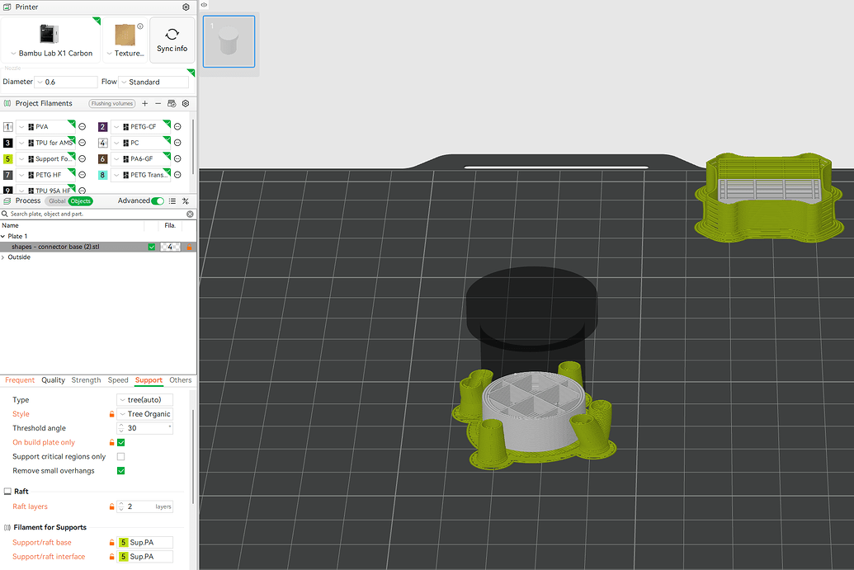Click the round icon beside PC filament
This screenshot has width=854, height=570.
[177, 143]
